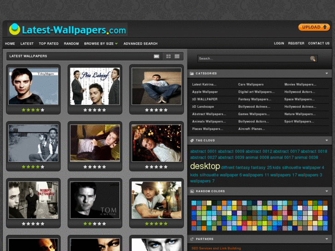Switch to single large image view
The height and width of the screenshot is (251, 335).
(x=157, y=56)
